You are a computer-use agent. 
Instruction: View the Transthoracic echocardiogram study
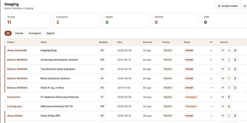coord(223,69)
